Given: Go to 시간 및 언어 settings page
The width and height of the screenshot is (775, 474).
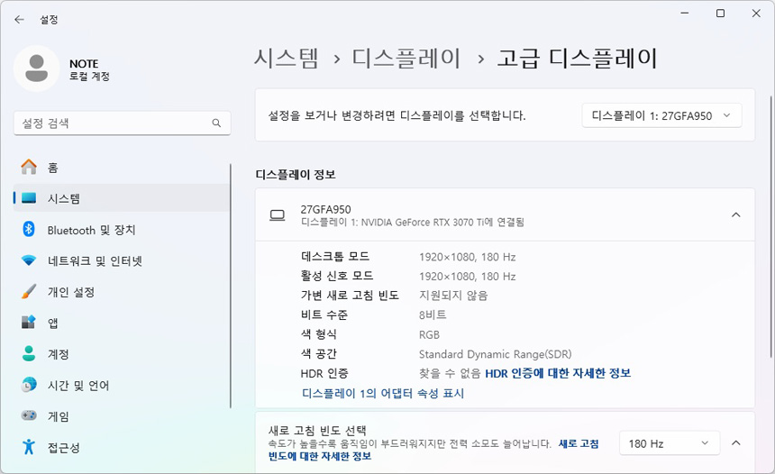Looking at the screenshot, I should point(78,386).
